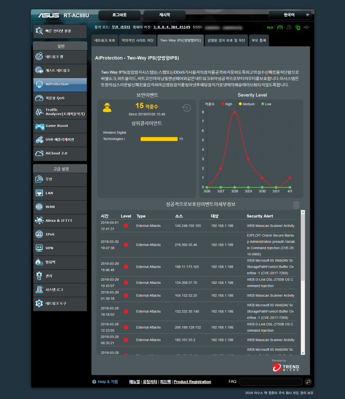The height and width of the screenshot is (399, 345).
Task: Open Alexa & IFTTT icon
Action: 39,220
